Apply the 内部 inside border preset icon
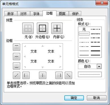The height and width of the screenshot is (105, 110). pyautogui.click(x=57, y=28)
